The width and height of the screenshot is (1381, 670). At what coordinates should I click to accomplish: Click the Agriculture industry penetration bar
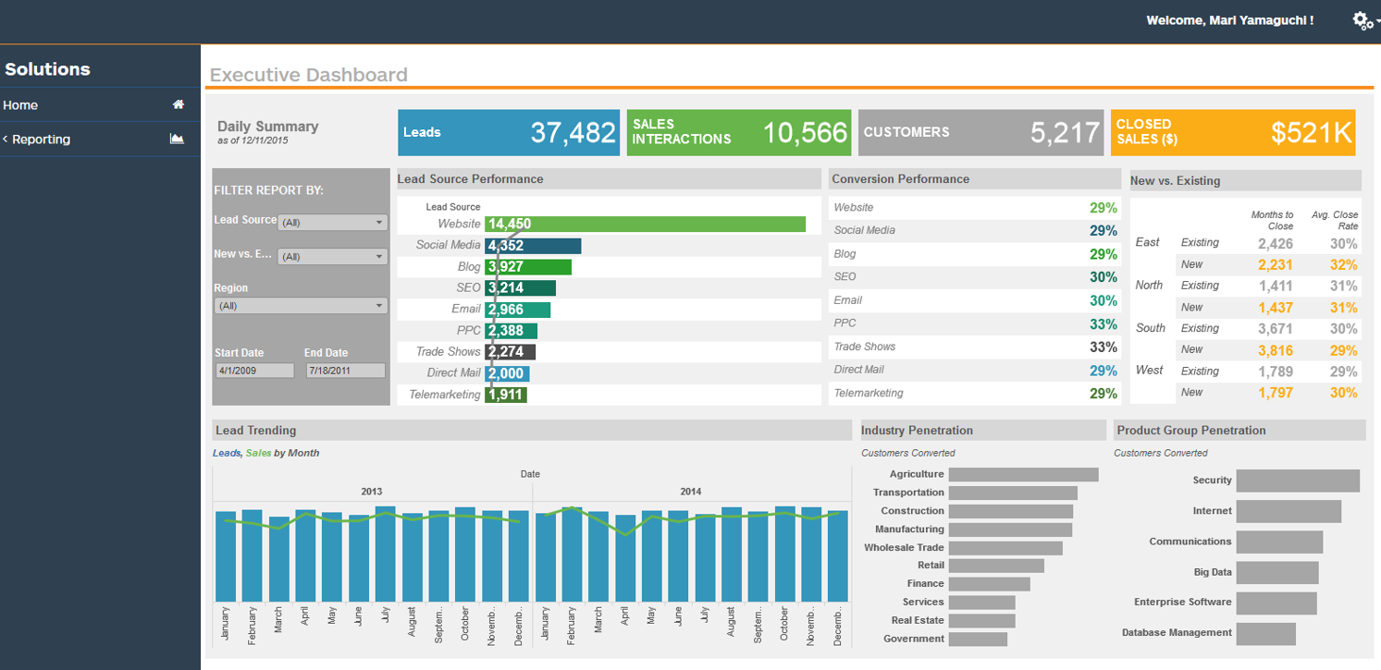click(1023, 474)
